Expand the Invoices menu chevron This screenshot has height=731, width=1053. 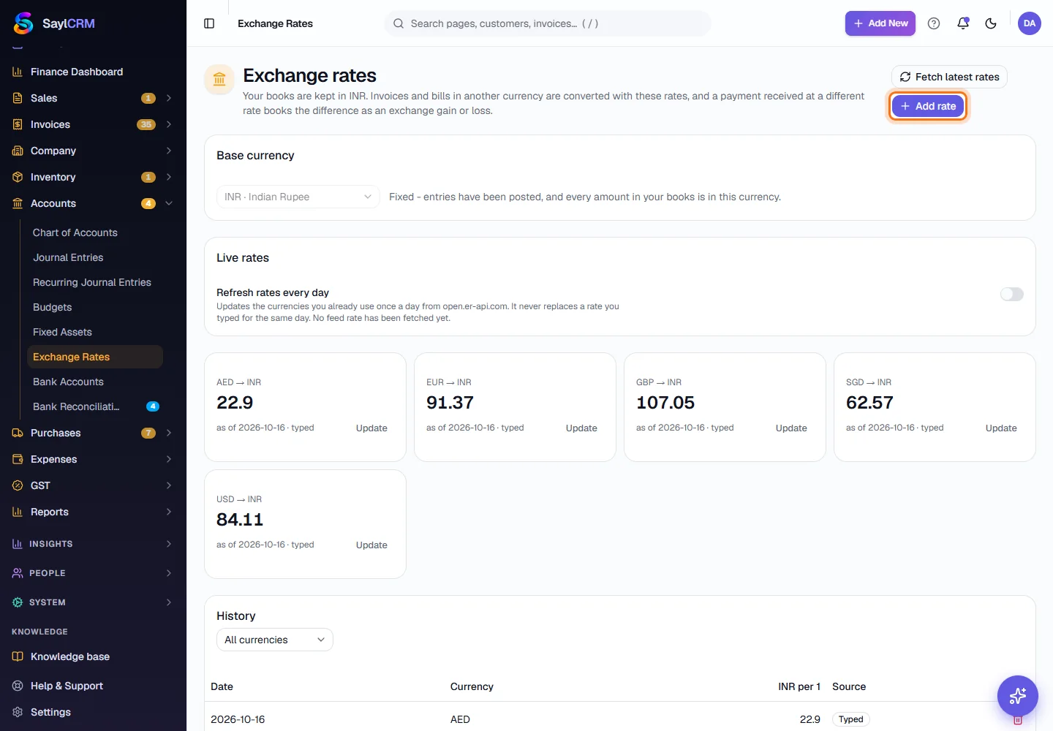tap(169, 124)
